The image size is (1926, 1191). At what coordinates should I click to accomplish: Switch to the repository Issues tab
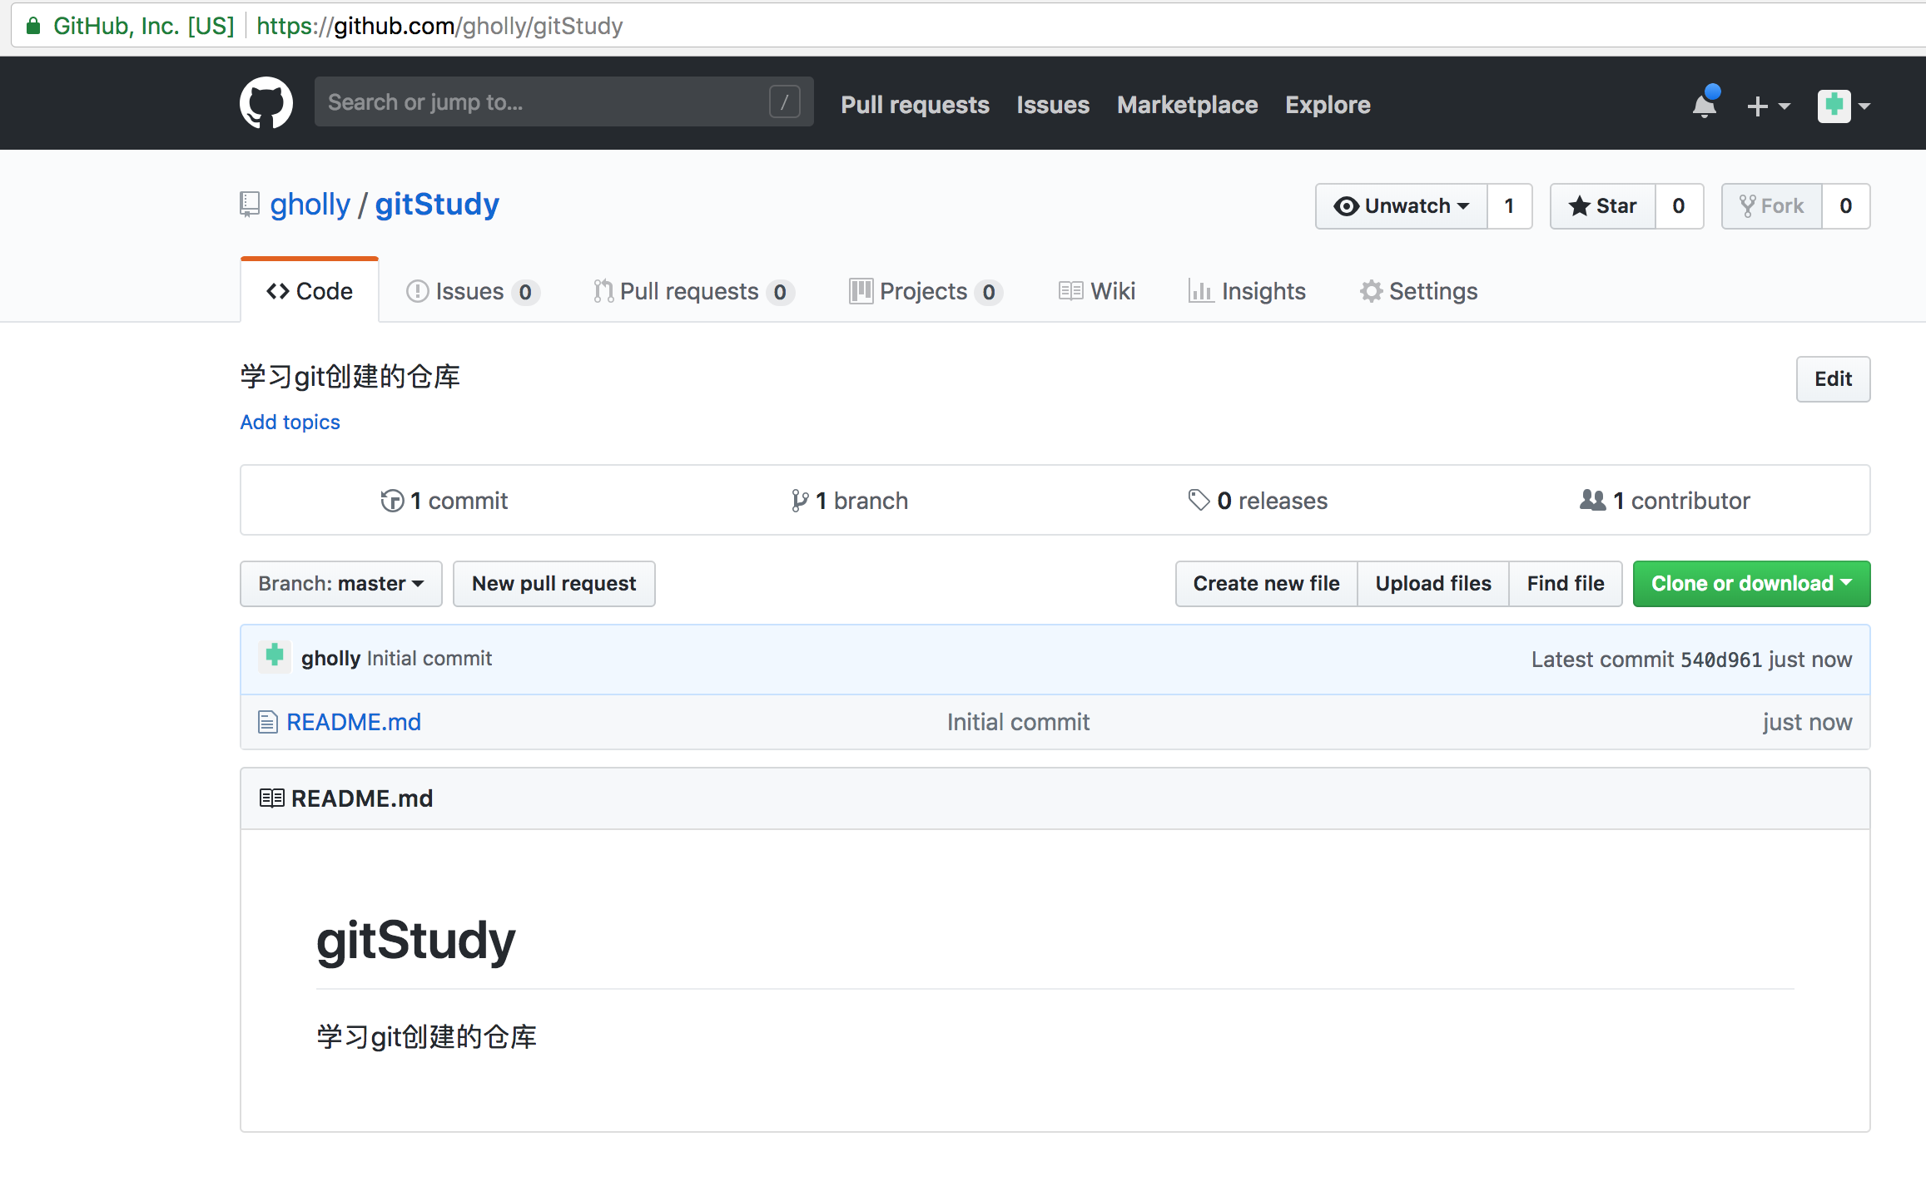pyautogui.click(x=472, y=291)
